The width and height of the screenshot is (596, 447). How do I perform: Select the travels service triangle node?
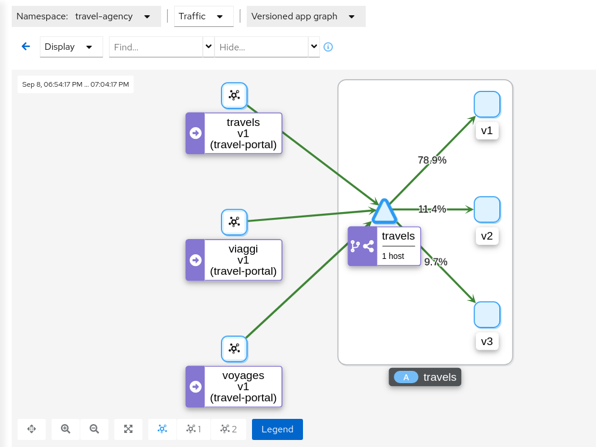pyautogui.click(x=384, y=211)
